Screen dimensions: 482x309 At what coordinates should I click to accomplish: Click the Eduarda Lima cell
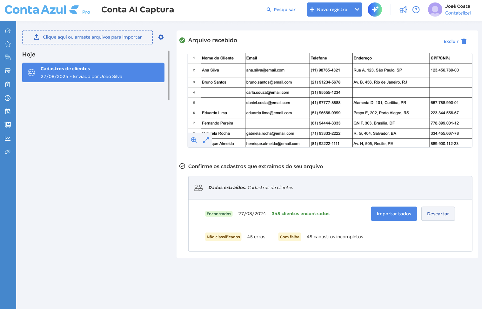[223, 113]
